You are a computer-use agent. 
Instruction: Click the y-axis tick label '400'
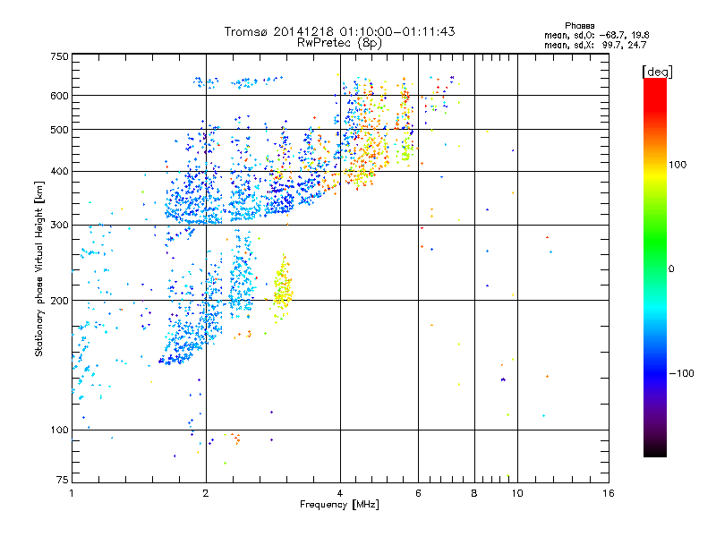tap(59, 172)
